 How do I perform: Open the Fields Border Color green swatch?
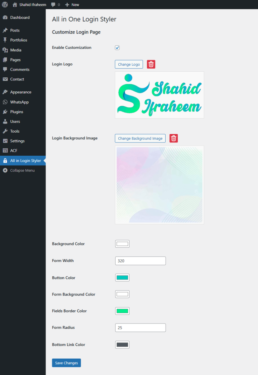pyautogui.click(x=122, y=311)
